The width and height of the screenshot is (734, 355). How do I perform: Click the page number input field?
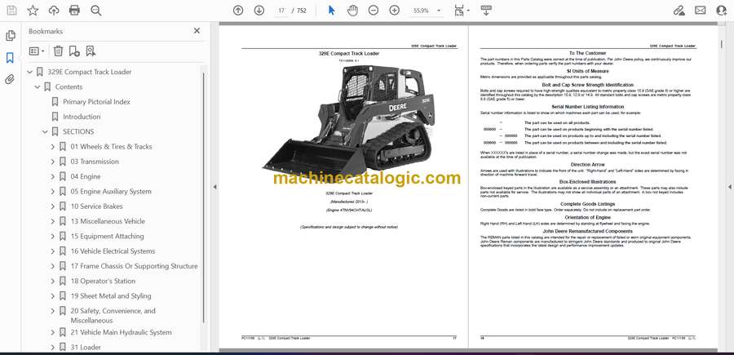click(x=281, y=11)
